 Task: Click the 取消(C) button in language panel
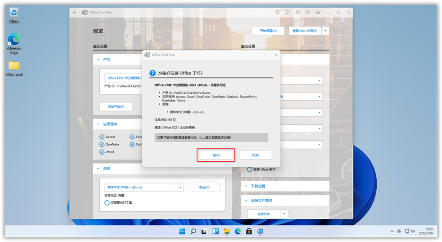point(204,187)
